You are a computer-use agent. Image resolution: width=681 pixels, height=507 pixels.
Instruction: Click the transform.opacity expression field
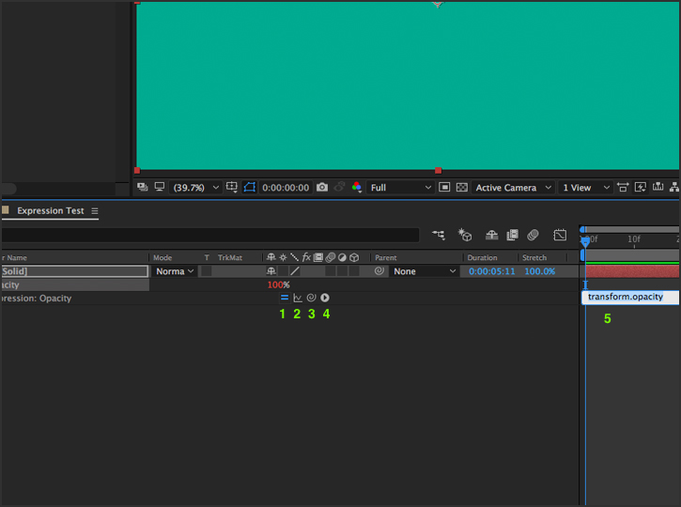point(630,297)
